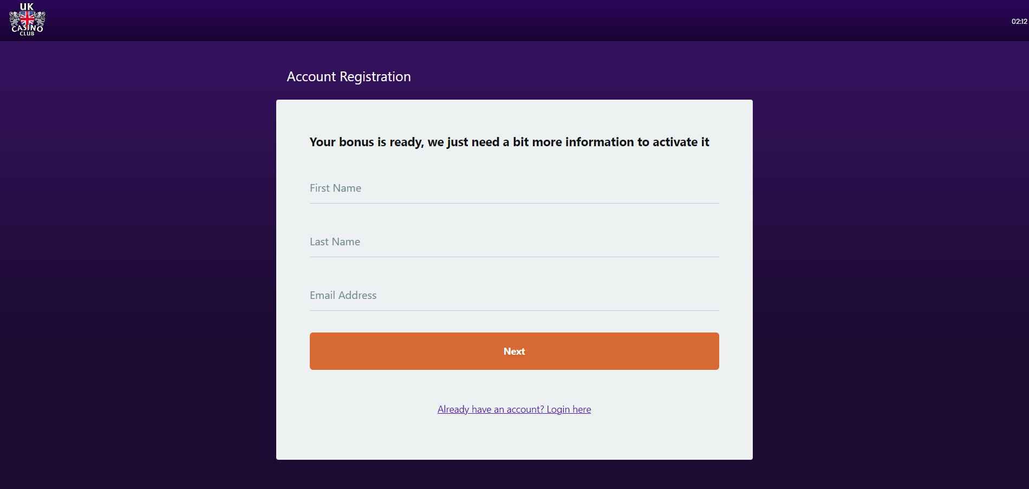This screenshot has width=1029, height=489.
Task: Click the underline beneath the Email Address field
Action: (514, 310)
